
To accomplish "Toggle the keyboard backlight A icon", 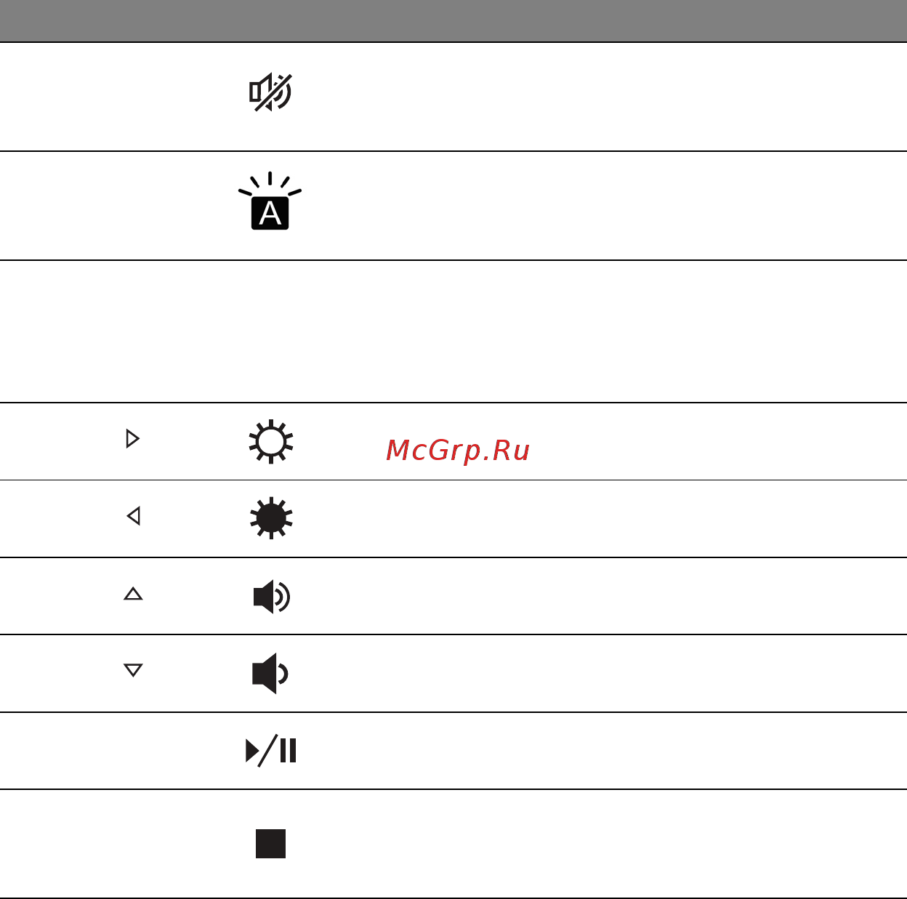I will coord(270,201).
